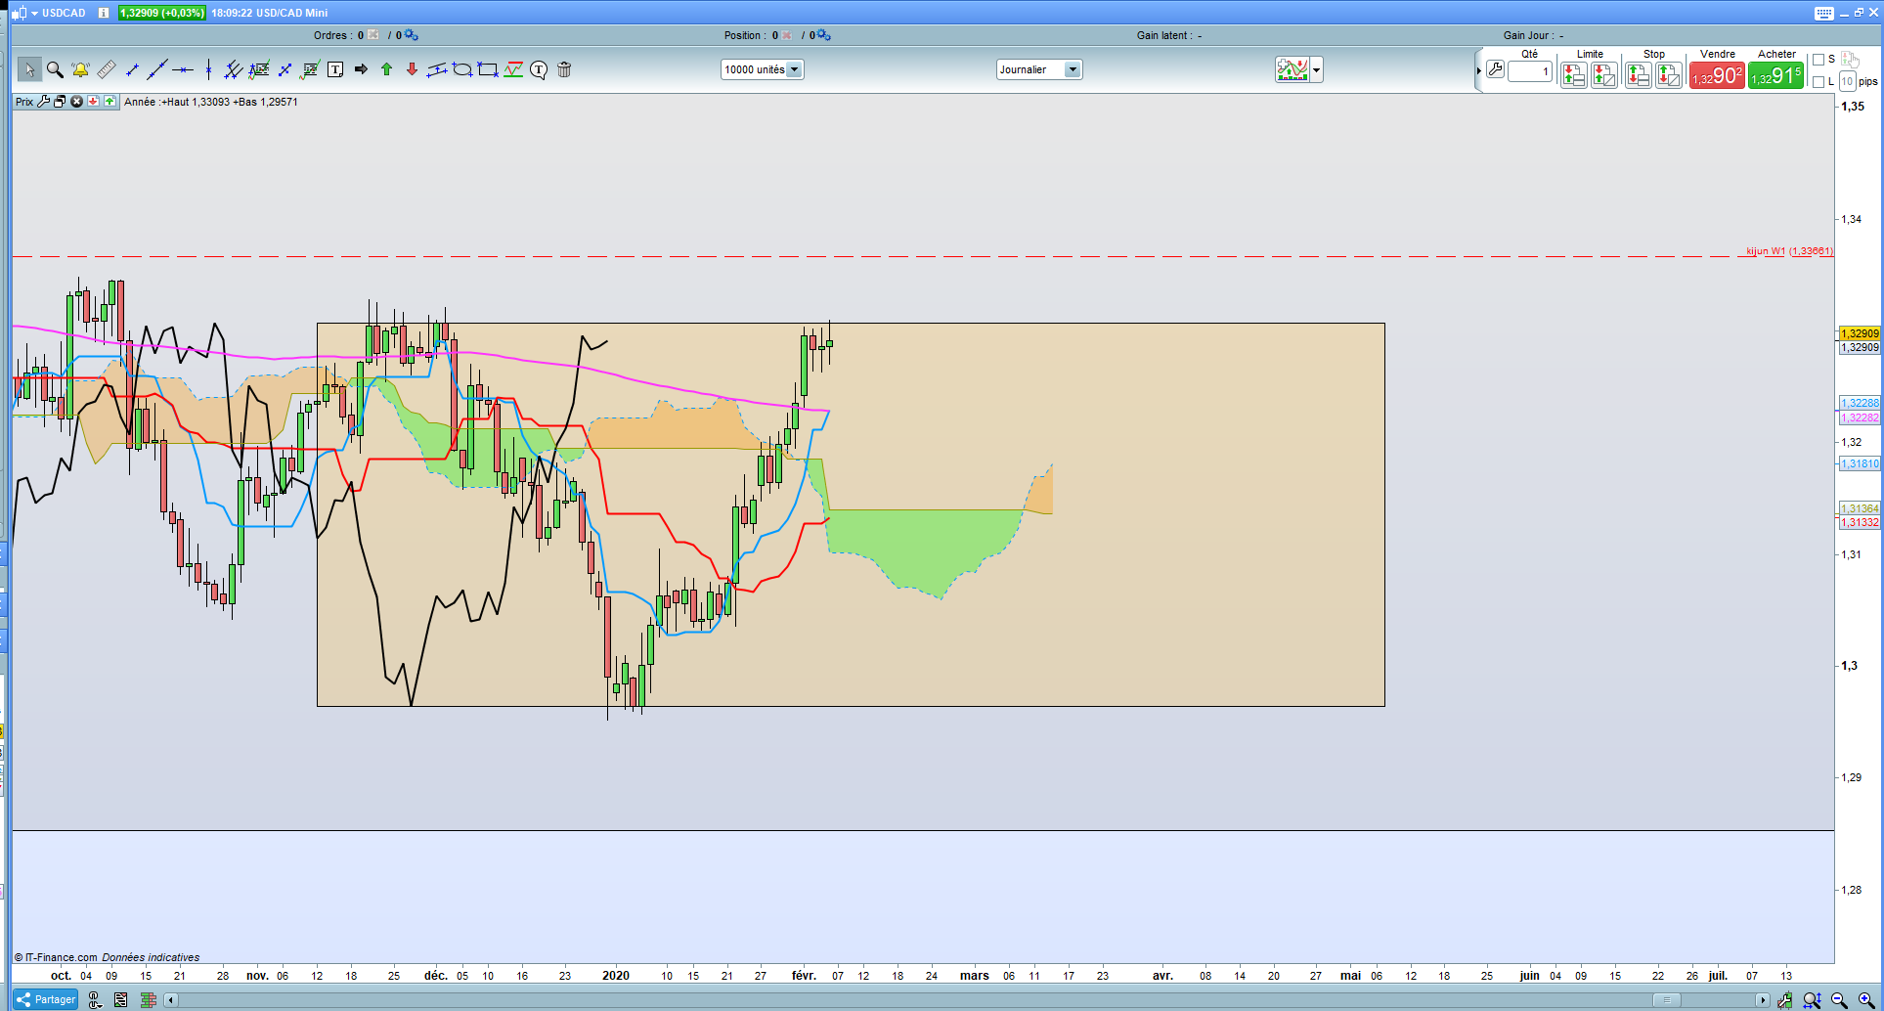
Task: Click the Qté quantity input field
Action: pyautogui.click(x=1529, y=71)
